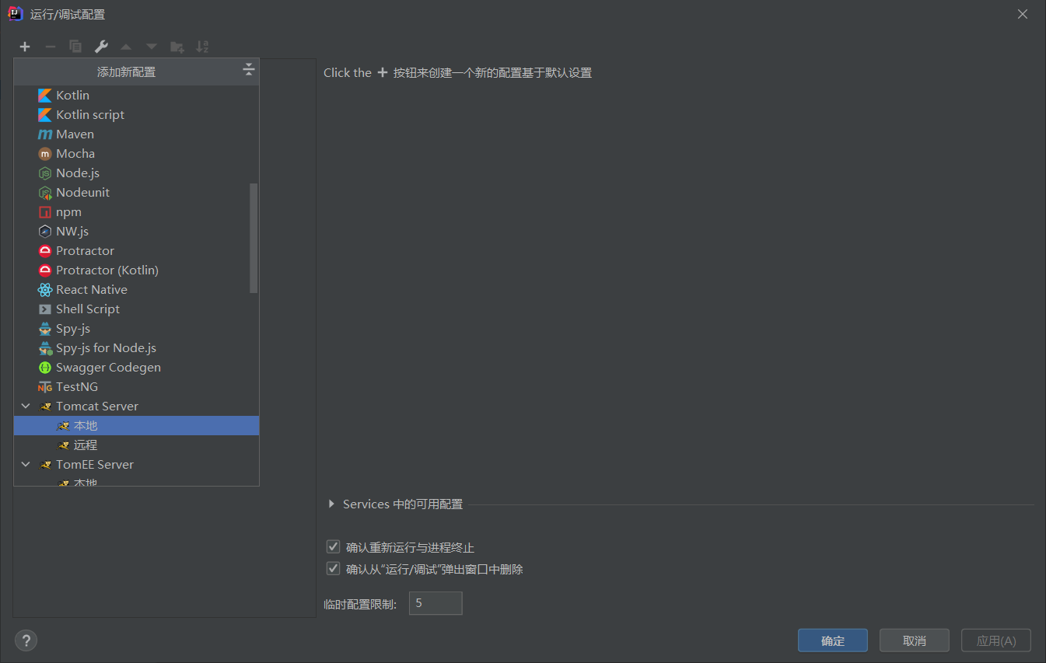This screenshot has height=663, width=1046.
Task: Click the Nodeunit icon
Action: tap(45, 192)
